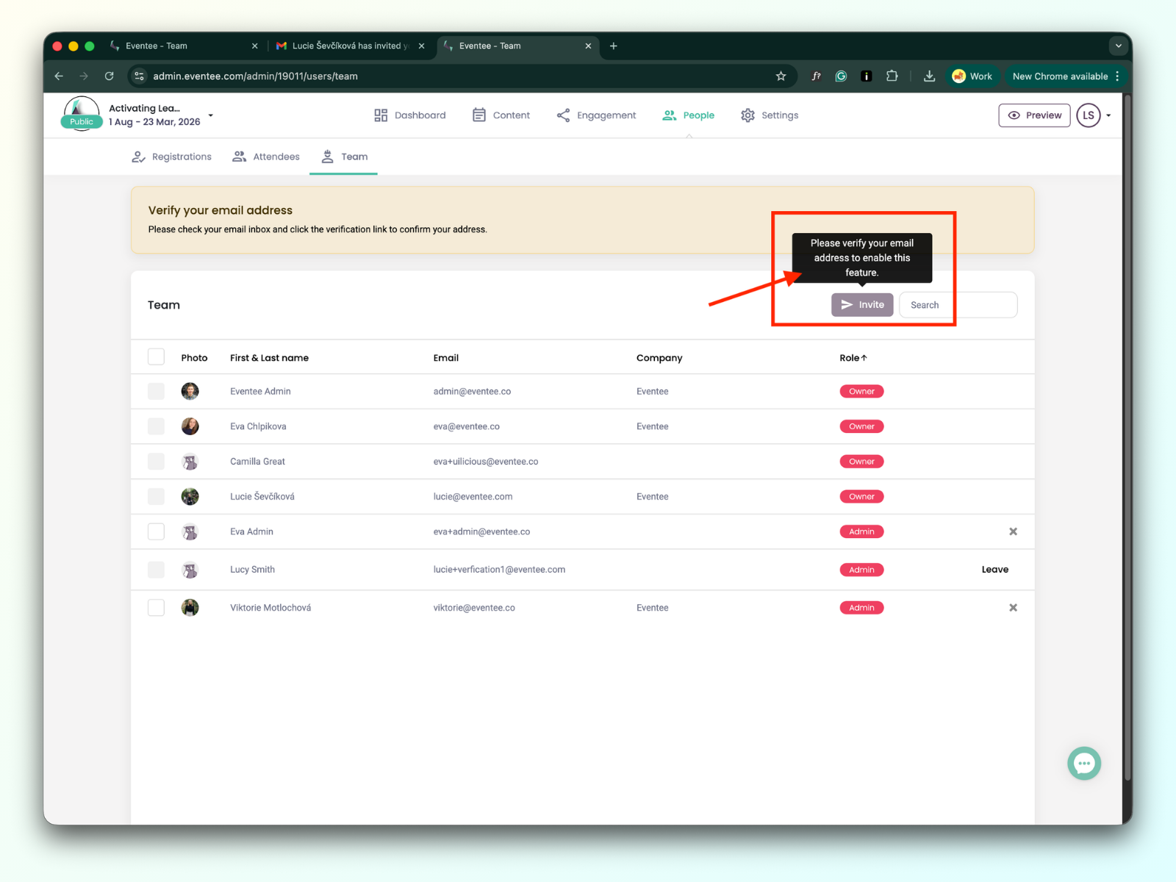Tick the checkbox for Lucy Smith
Viewport: 1176px width, 882px height.
coord(156,570)
